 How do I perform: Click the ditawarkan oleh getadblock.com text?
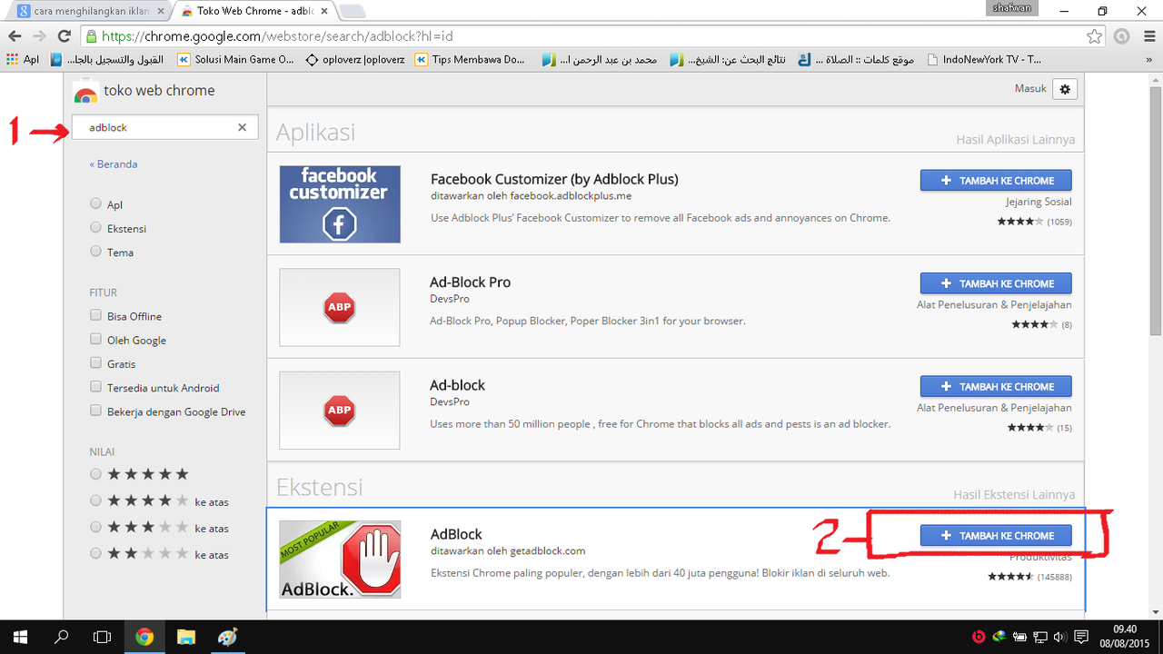(x=508, y=550)
